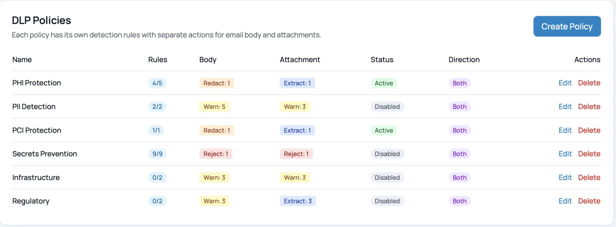Edit the Infrastructure policy
This screenshot has height=227, width=616.
565,177
